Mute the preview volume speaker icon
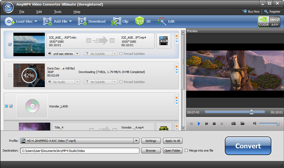 click(255, 124)
